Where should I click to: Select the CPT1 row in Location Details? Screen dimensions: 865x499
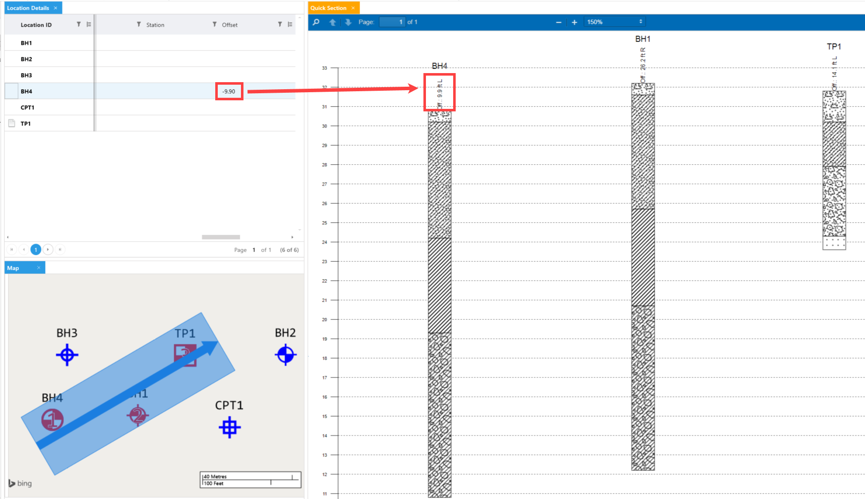pos(150,107)
